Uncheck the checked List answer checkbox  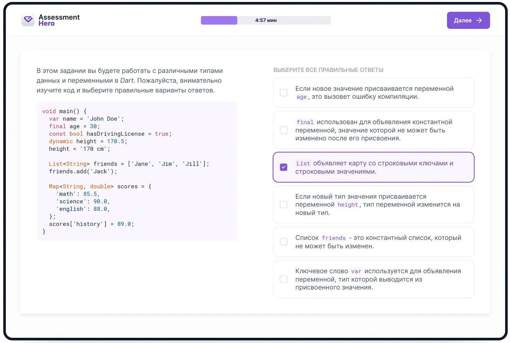(x=283, y=167)
